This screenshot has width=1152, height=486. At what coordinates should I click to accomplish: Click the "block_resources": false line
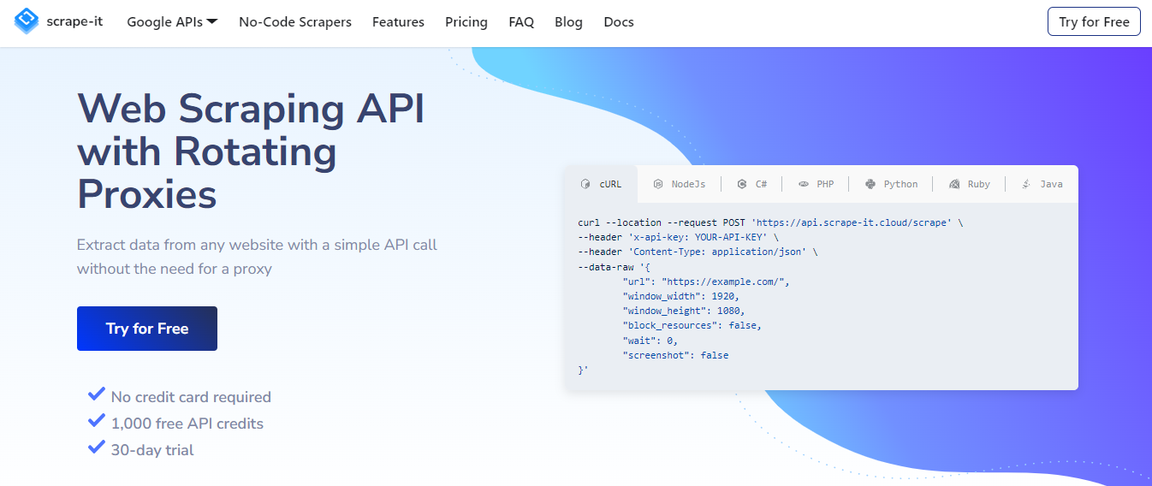coord(692,325)
